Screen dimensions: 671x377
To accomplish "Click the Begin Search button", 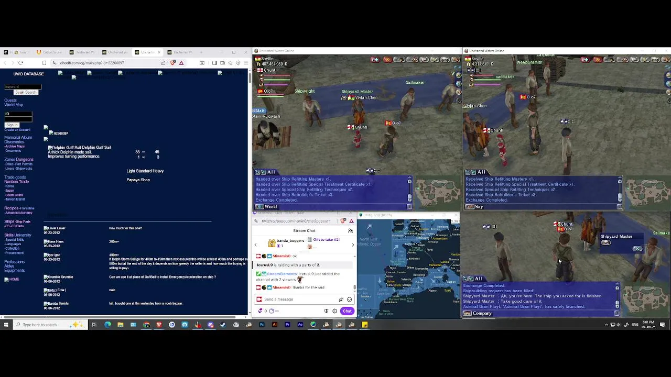I will (26, 92).
